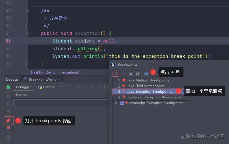Click the Force Step Into icon
Image resolution: width=229 pixels, height=144 pixels.
point(85,87)
